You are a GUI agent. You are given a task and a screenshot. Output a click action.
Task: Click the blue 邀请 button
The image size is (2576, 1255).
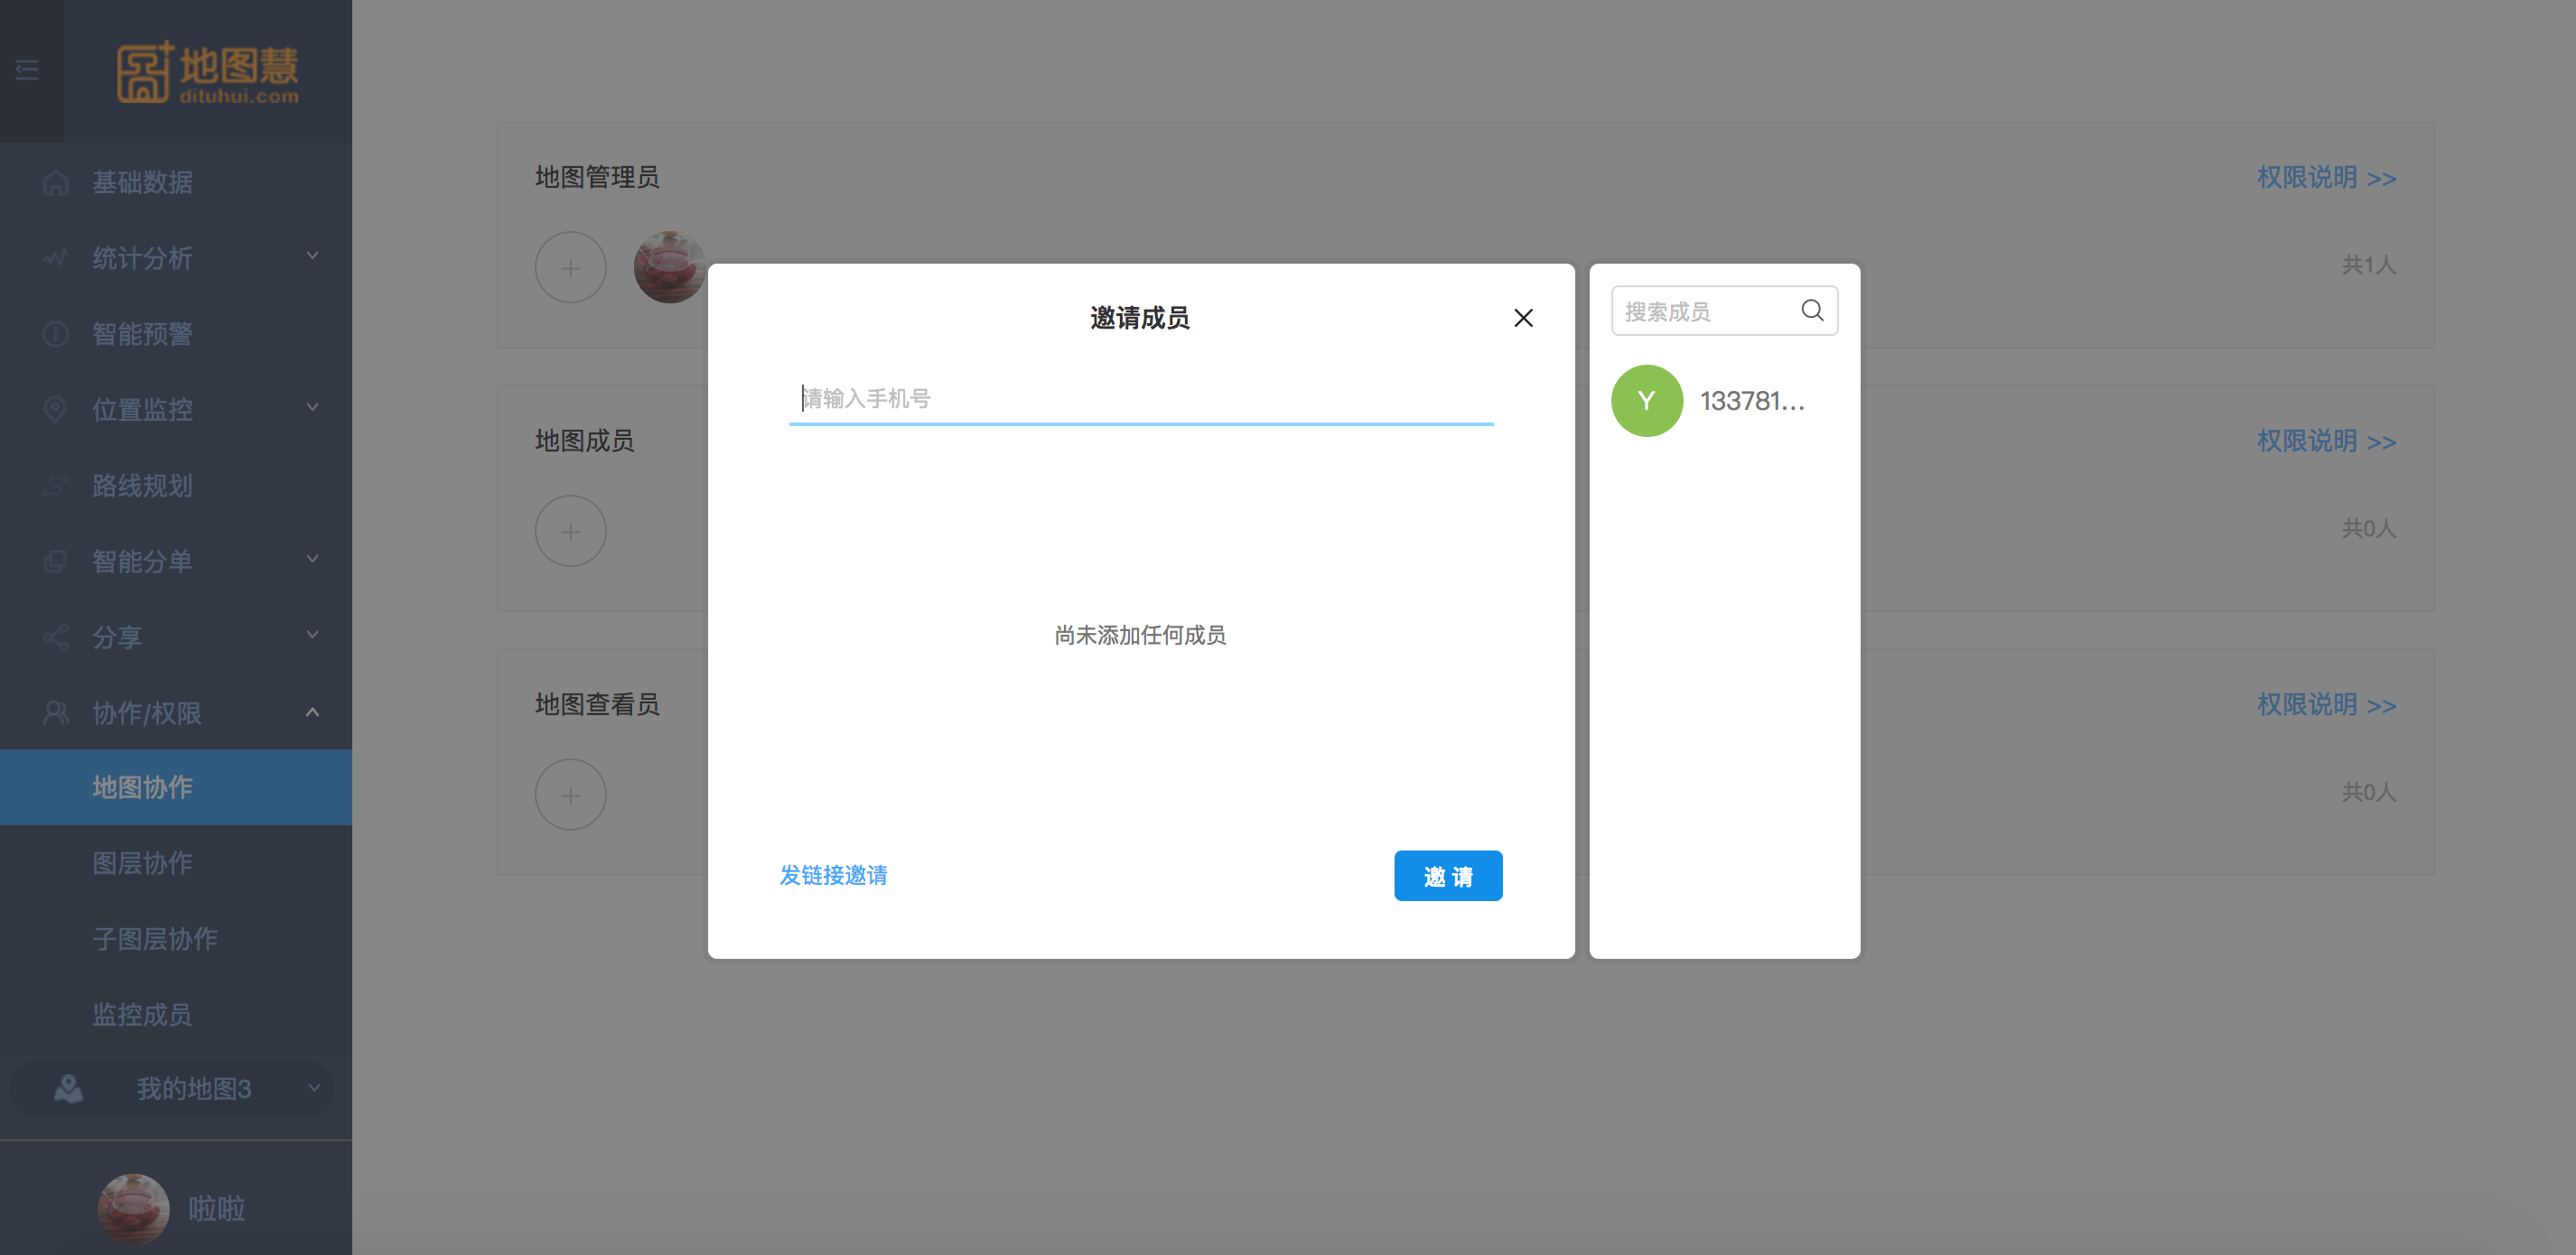(x=1448, y=876)
